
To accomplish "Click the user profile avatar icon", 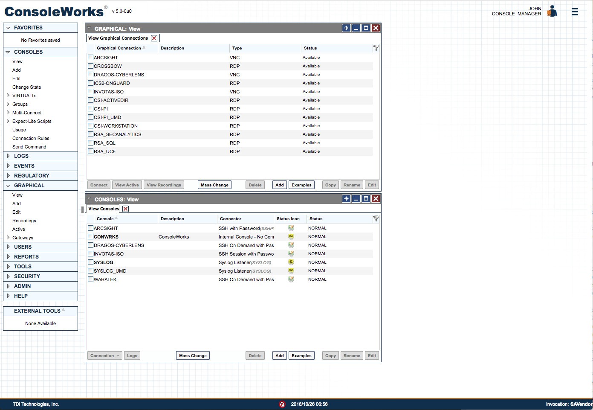I will pyautogui.click(x=552, y=11).
